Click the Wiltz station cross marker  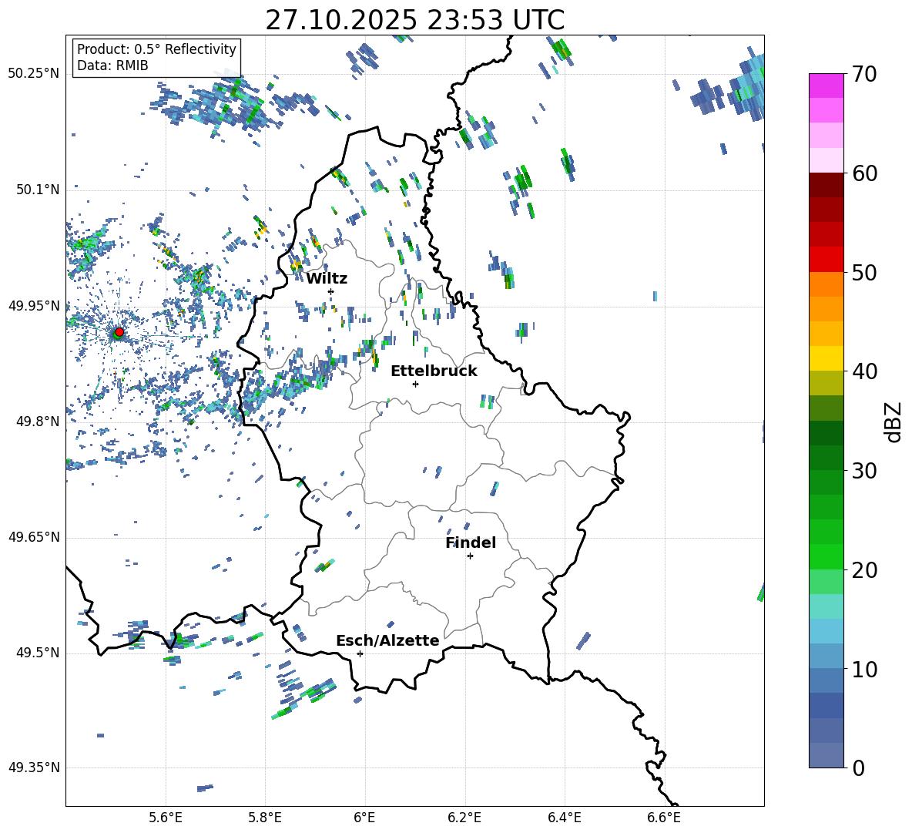[x=330, y=291]
